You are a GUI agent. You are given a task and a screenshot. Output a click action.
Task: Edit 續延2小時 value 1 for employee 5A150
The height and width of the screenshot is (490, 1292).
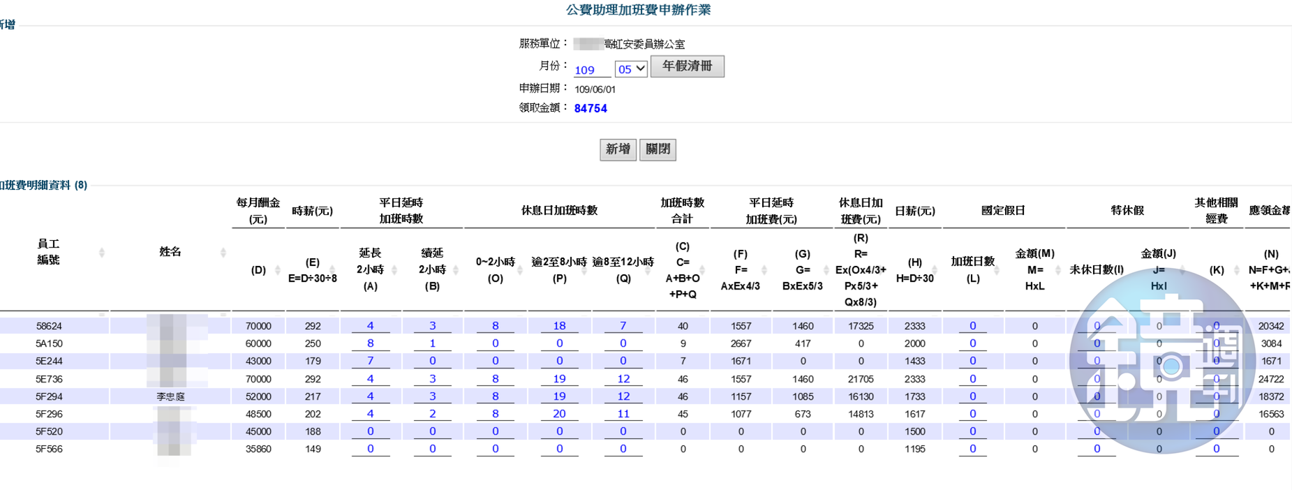coord(432,343)
